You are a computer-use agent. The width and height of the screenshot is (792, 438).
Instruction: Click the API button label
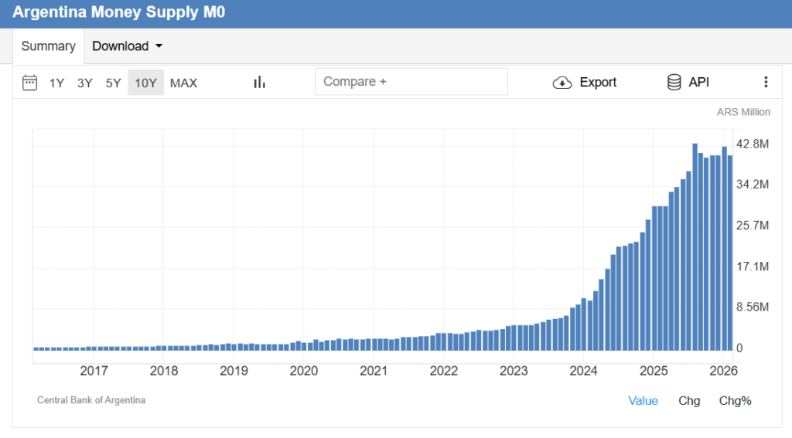click(698, 83)
